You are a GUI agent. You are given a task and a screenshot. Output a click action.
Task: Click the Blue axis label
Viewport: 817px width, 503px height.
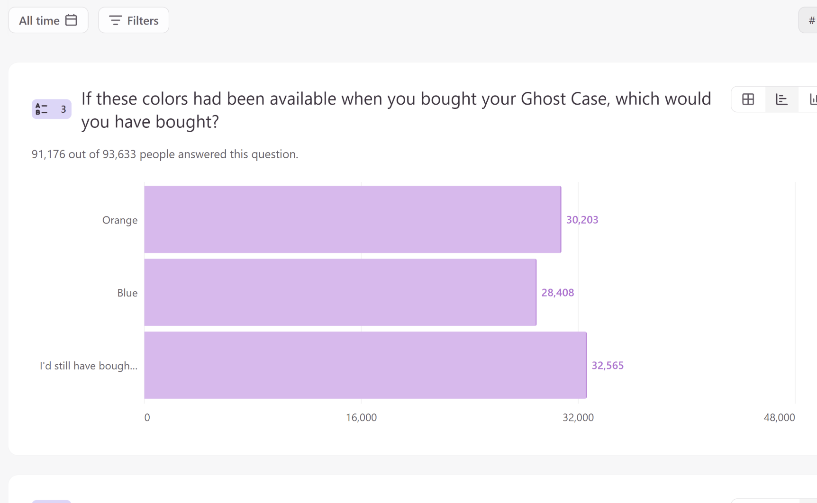[127, 293]
